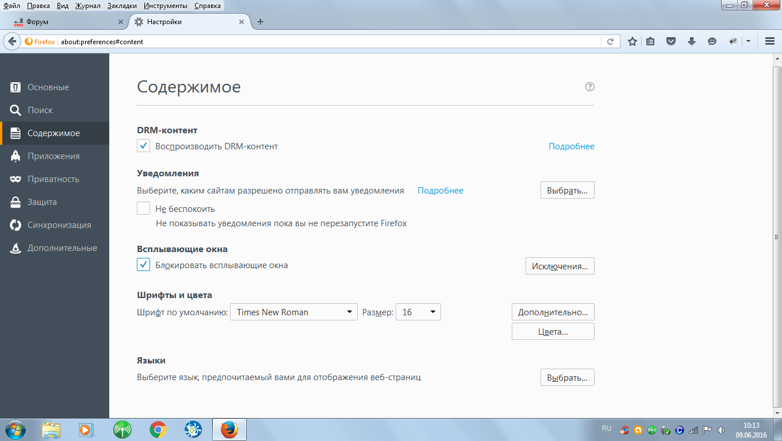Go to Приватность settings section
This screenshot has height=441, width=782.
[x=55, y=179]
